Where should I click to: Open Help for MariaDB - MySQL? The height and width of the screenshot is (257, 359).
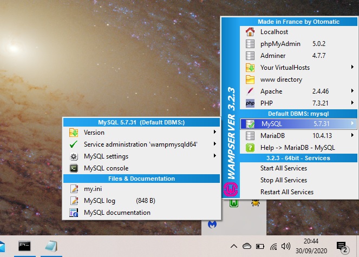pyautogui.click(x=297, y=147)
